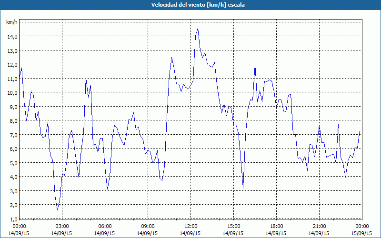The height and width of the screenshot is (238, 381).
Task: Click the '14/09/15' date under '06:00'
Action: [x=105, y=233]
